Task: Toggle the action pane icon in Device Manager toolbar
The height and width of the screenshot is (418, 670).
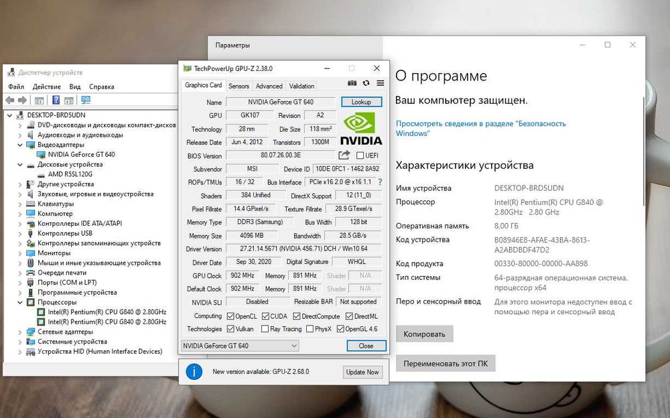Action: click(x=69, y=100)
